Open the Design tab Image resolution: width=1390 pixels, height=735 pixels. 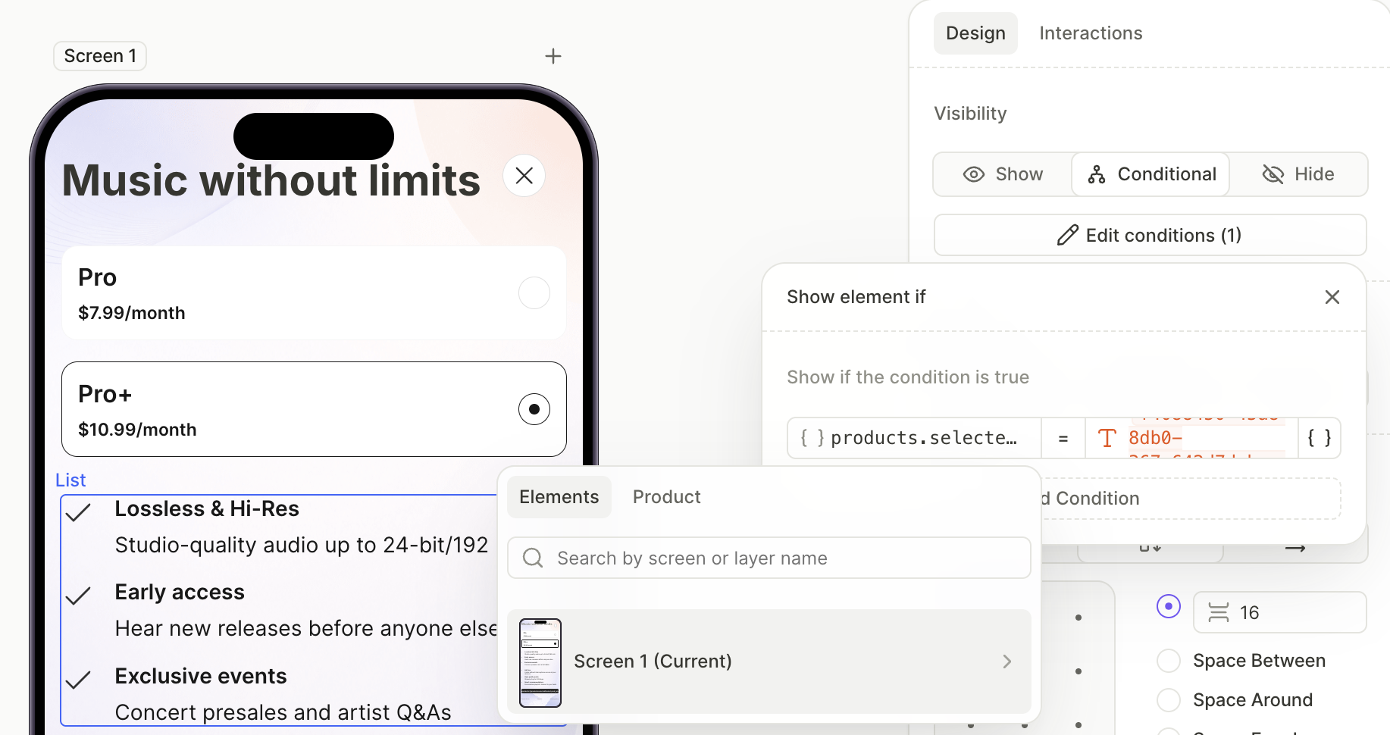pyautogui.click(x=975, y=33)
